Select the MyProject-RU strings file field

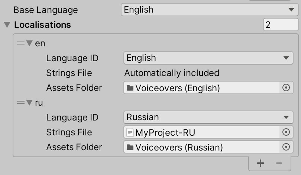[201, 132]
